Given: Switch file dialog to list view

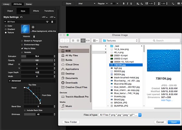Looking at the screenshot, I should click(x=78, y=40).
